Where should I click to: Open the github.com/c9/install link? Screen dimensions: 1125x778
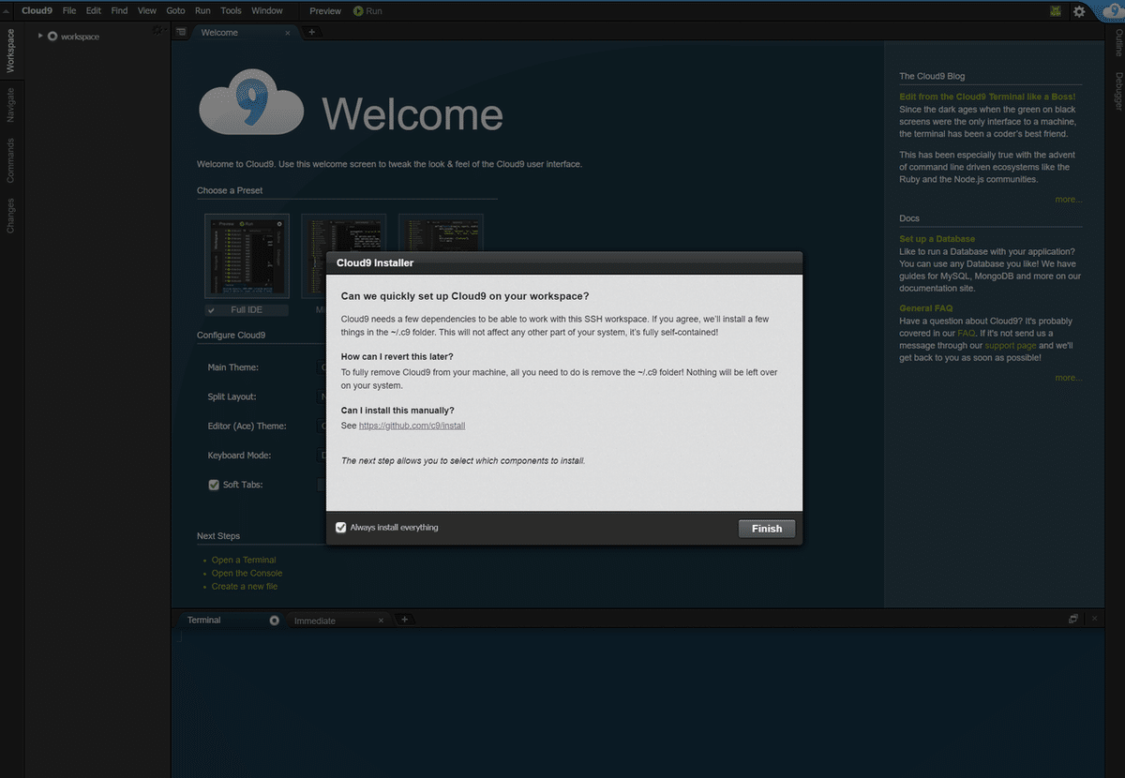(x=412, y=426)
